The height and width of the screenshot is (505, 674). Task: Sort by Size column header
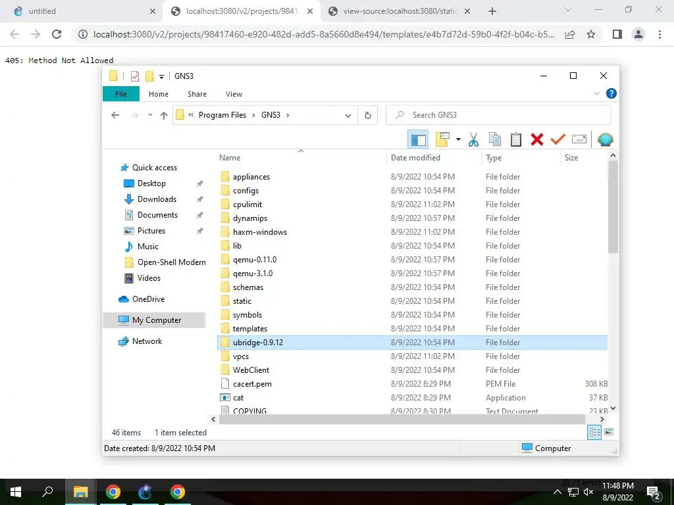(571, 158)
